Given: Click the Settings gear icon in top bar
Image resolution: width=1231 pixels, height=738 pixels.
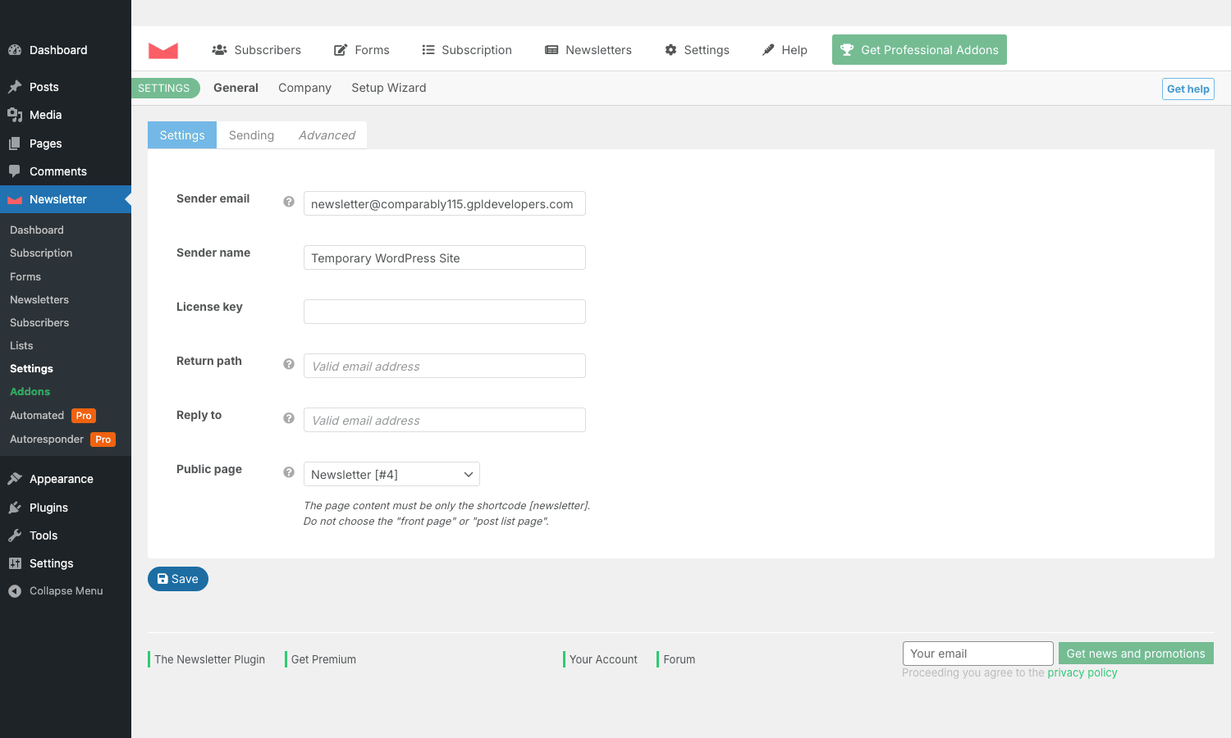Looking at the screenshot, I should (x=670, y=50).
